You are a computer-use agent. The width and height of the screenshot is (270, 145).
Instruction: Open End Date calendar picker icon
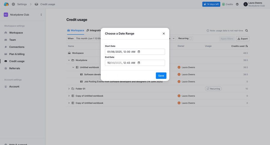[x=139, y=63]
